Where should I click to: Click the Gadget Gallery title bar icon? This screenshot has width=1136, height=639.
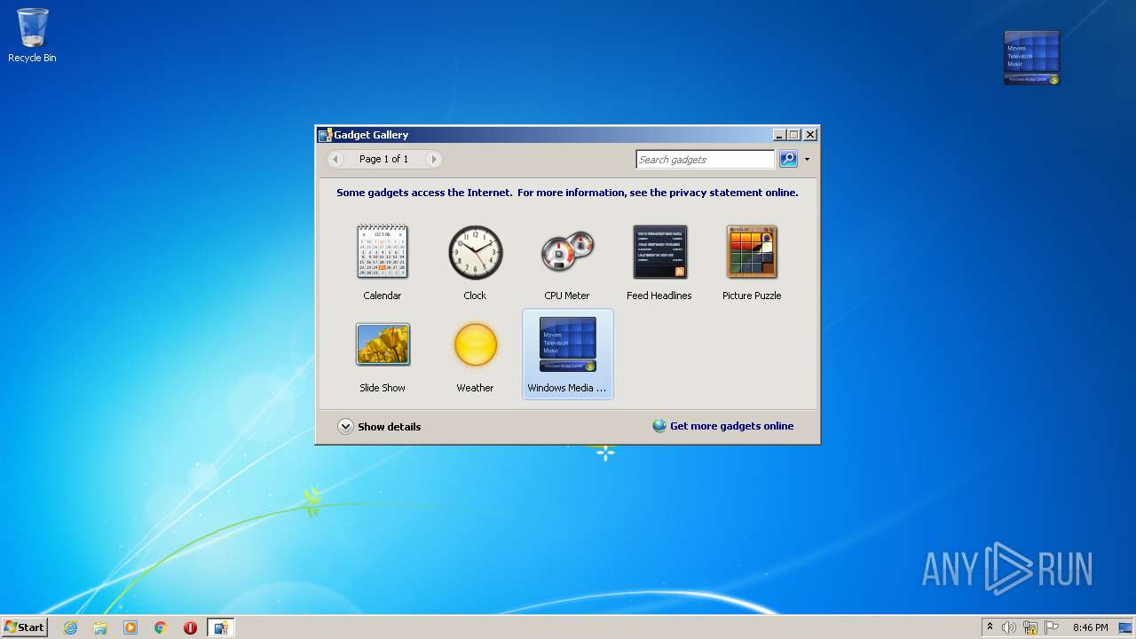pos(325,135)
